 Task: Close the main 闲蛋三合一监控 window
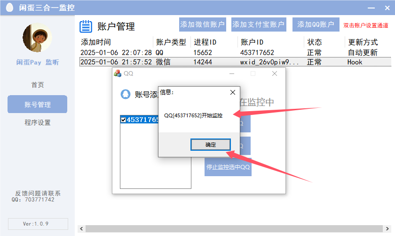(x=387, y=8)
